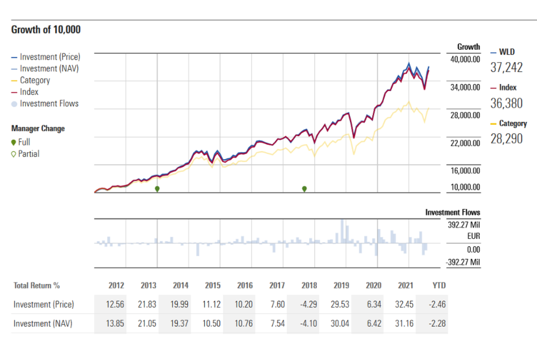Screen dimensions: 537x358
Task: Click the Total Return % table header
Action: (x=37, y=285)
